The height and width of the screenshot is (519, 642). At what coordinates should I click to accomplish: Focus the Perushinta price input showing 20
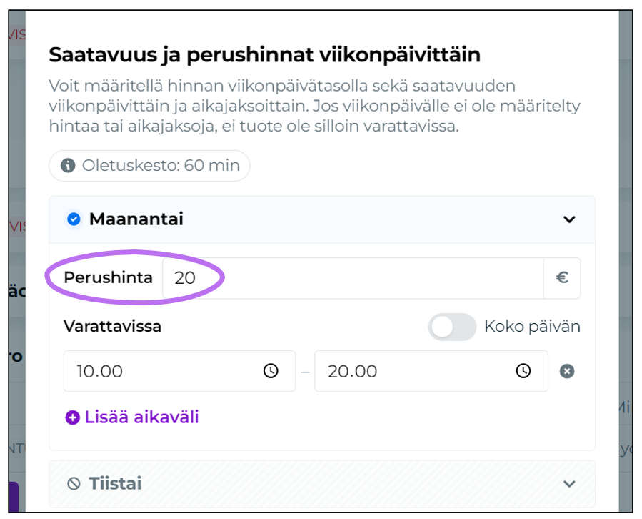pos(350,277)
